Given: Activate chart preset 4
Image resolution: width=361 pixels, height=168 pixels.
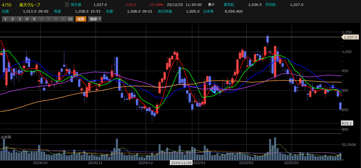Looking at the screenshot, I should [x=27, y=19].
